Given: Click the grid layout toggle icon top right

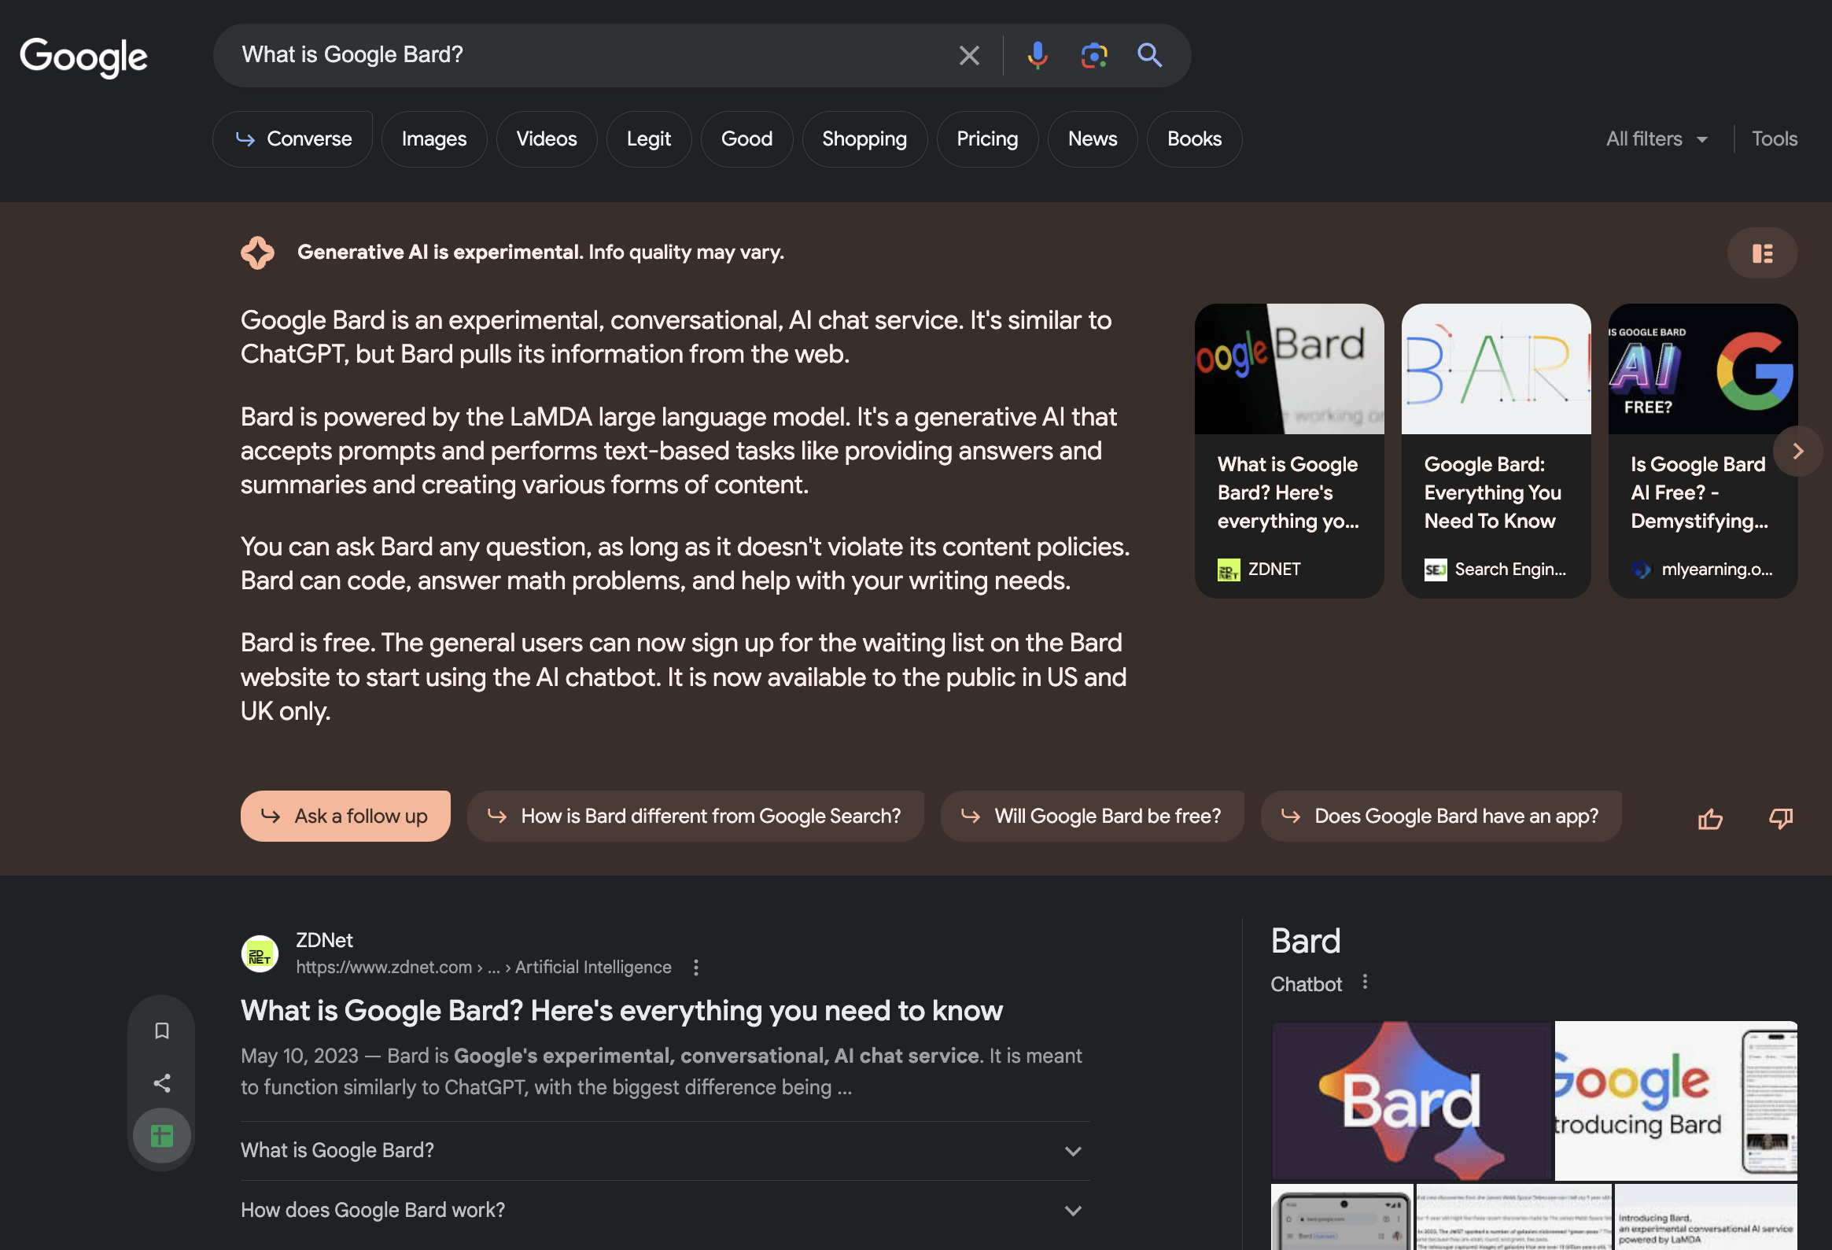Looking at the screenshot, I should (x=1763, y=252).
